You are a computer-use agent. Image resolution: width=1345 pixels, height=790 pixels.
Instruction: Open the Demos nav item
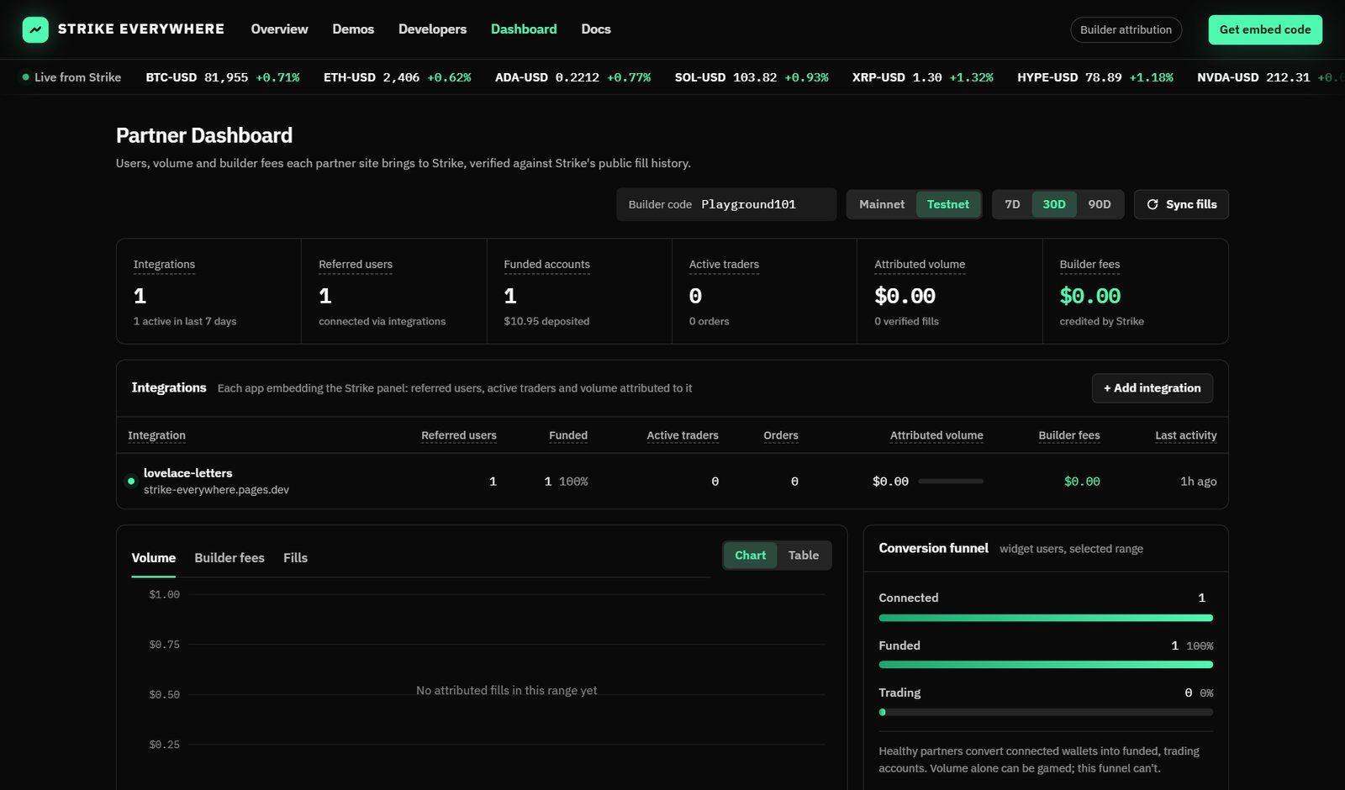pyautogui.click(x=353, y=29)
